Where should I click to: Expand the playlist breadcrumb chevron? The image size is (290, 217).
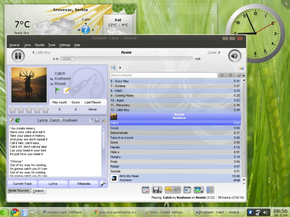[x=120, y=68]
